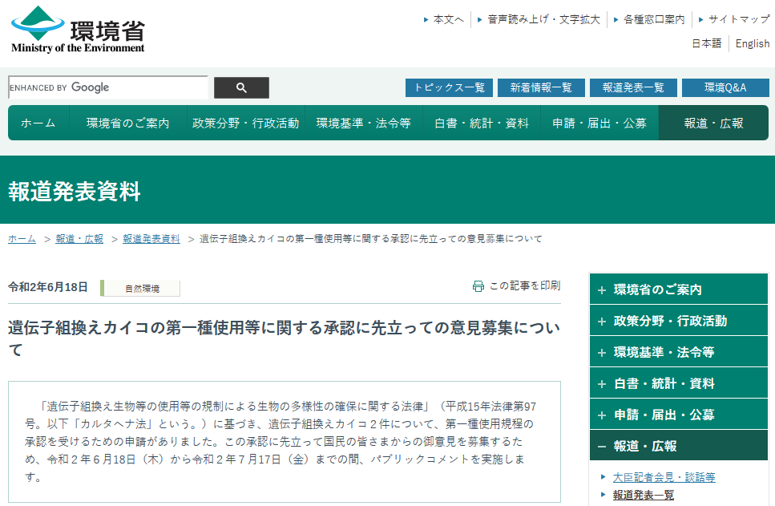The image size is (775, 506).
Task: Click 音声読み上げ・文字拡大 accessibility link
Action: point(543,19)
